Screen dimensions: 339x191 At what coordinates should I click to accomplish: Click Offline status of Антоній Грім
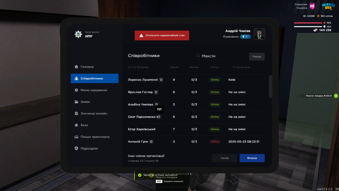pyautogui.click(x=215, y=142)
